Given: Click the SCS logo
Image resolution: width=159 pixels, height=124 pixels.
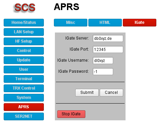Looking at the screenshot, I should pyautogui.click(x=25, y=8).
